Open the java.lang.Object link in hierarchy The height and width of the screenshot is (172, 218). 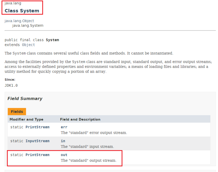19,21
